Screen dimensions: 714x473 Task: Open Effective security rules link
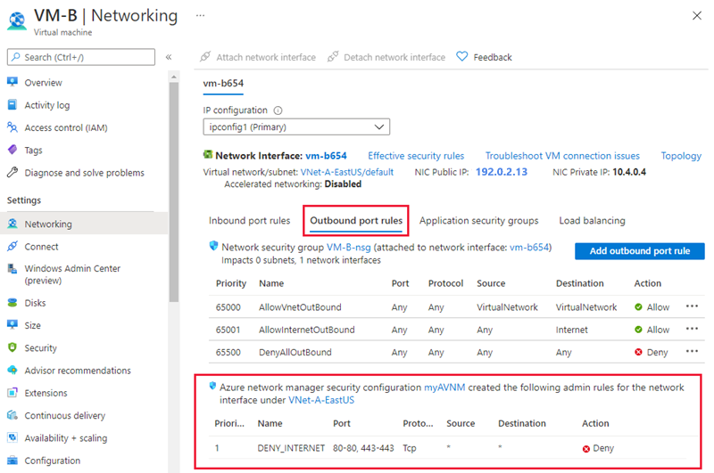point(416,156)
